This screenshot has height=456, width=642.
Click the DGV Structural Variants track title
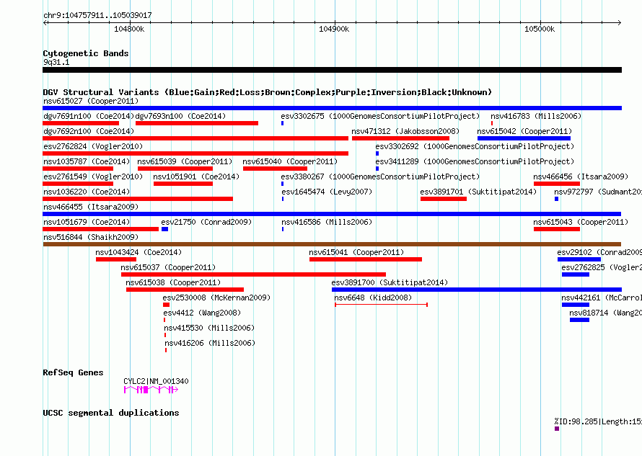(268, 92)
